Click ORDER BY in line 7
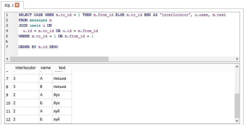The height and width of the screenshot is (125, 245). [x=27, y=47]
